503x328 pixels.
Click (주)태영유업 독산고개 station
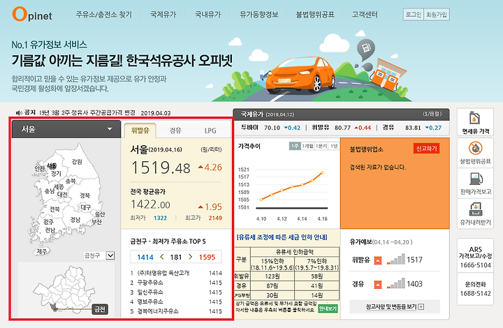click(163, 273)
